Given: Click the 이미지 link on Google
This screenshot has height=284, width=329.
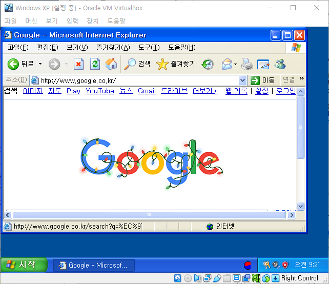Looking at the screenshot, I should click(x=33, y=91).
